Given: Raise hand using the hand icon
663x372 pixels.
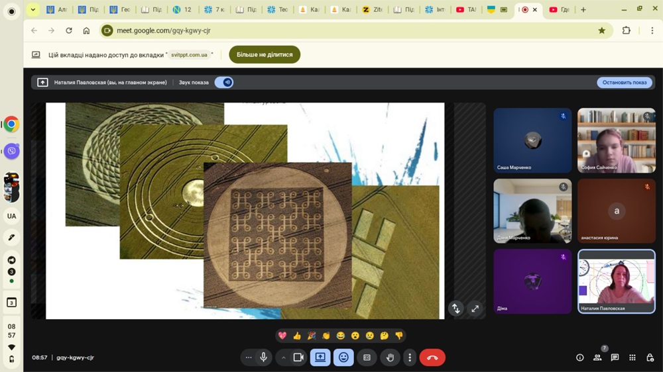Looking at the screenshot, I should tap(390, 357).
